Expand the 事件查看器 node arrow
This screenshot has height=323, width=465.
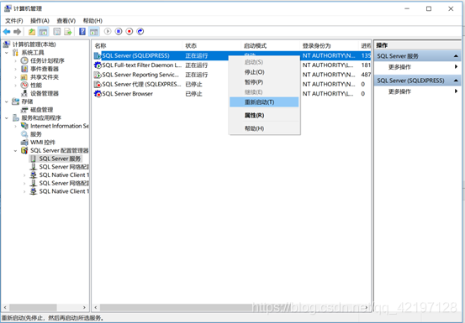pos(15,69)
